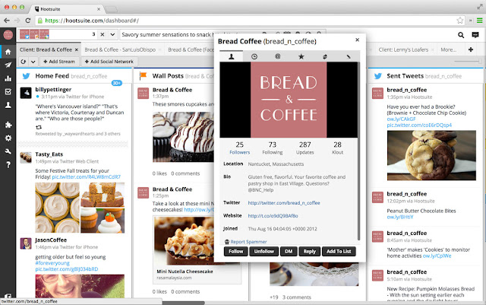Click the column width slider at top right
This screenshot has height=305, width=486.
tap(468, 61)
